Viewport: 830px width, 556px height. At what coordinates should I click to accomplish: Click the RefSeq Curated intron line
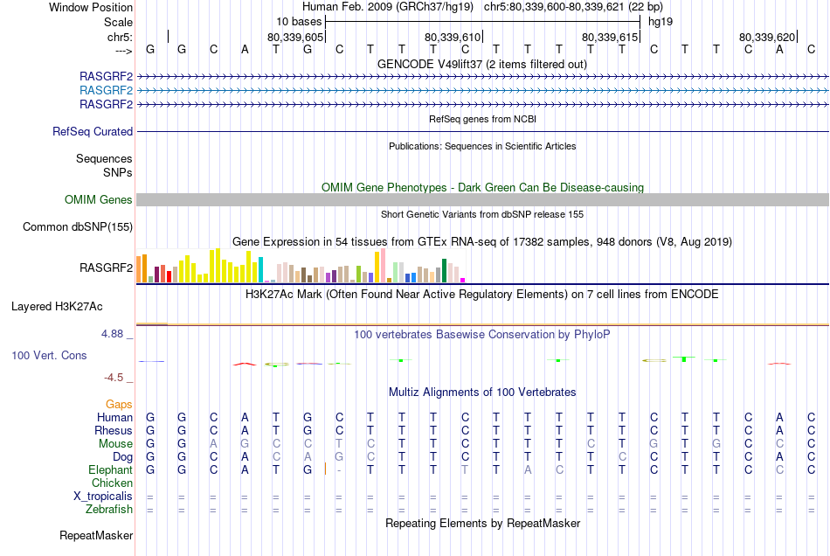click(x=482, y=131)
